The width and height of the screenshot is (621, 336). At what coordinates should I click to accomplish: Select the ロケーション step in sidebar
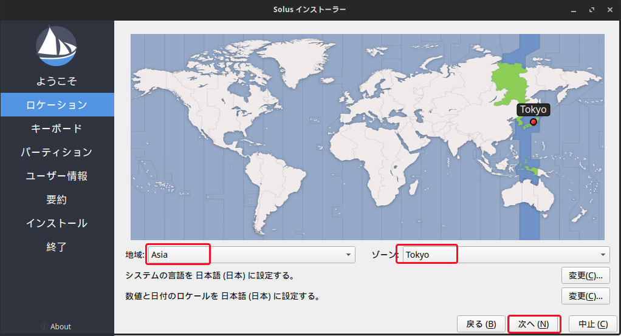click(57, 105)
